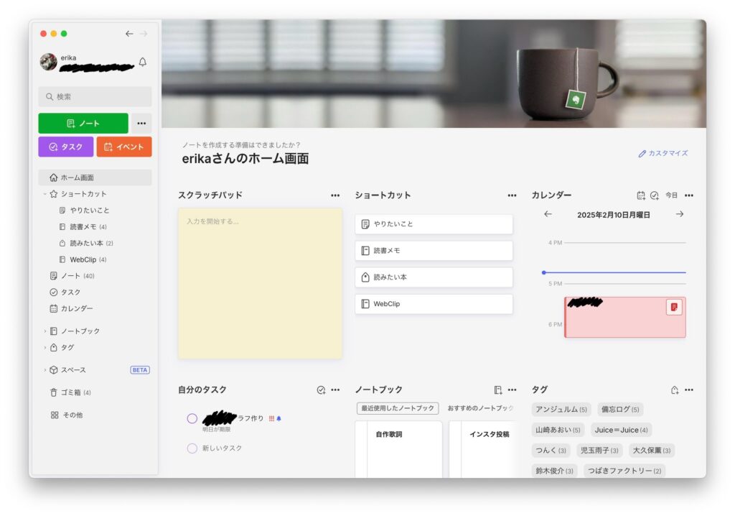Open タスク in the sidebar

(x=65, y=292)
